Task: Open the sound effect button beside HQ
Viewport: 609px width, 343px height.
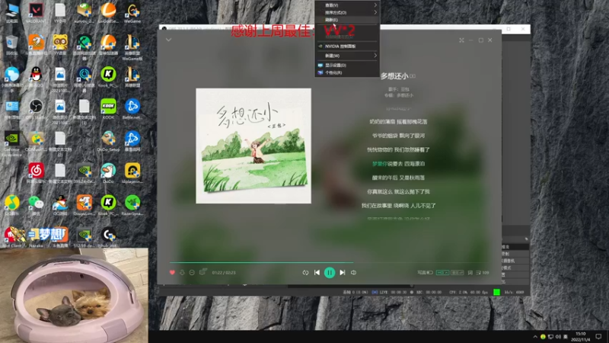Action: click(458, 273)
